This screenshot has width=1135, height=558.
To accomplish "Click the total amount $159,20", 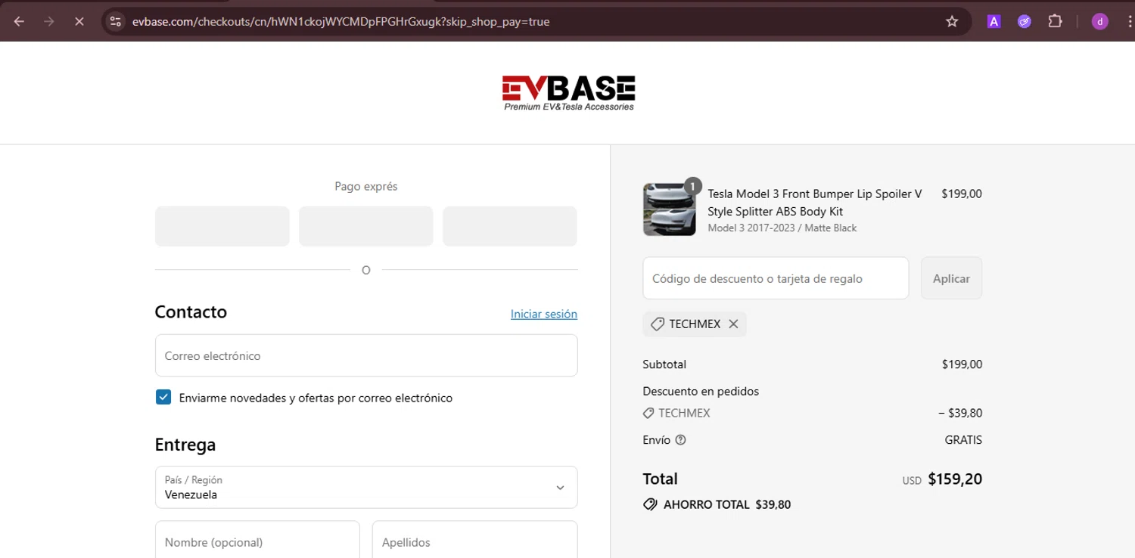I will [955, 479].
